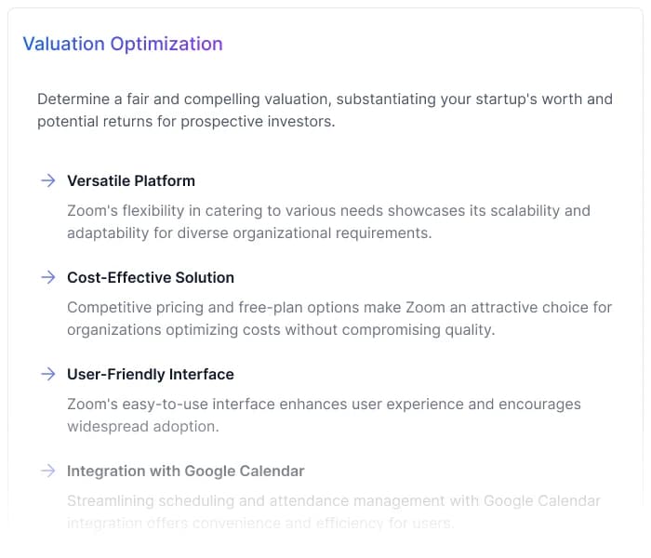
Task: Click the arrow icon beside Cost-Effective Solution
Action: tap(47, 277)
